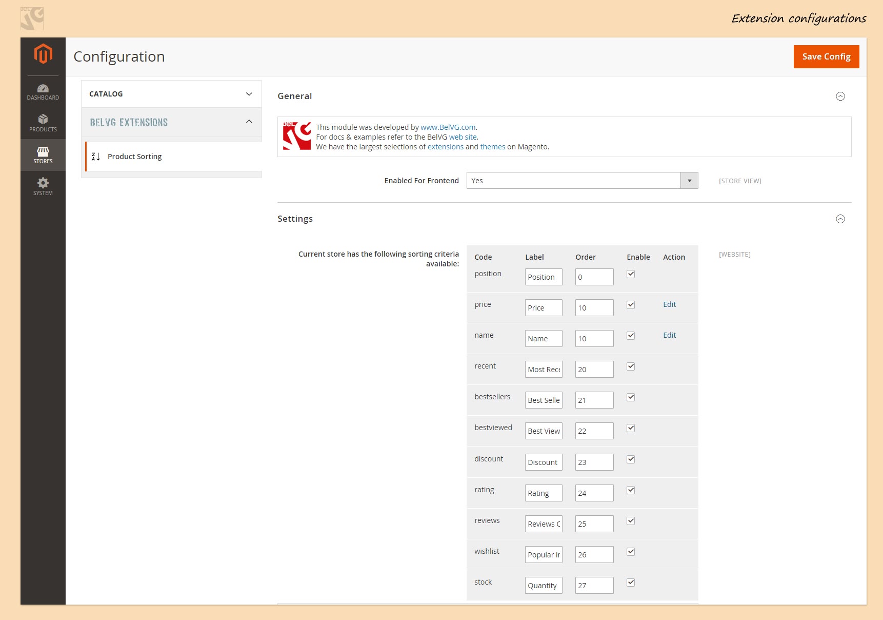The height and width of the screenshot is (620, 883).
Task: Open the Stores sidebar item
Action: coord(43,155)
